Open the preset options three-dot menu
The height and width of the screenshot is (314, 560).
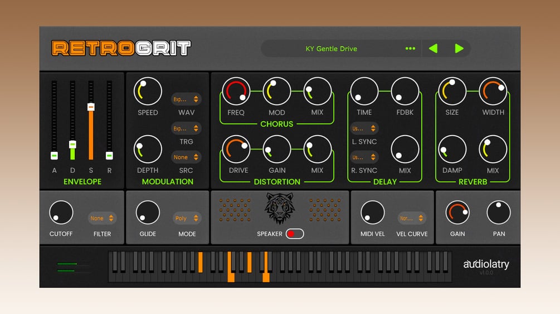click(x=410, y=48)
